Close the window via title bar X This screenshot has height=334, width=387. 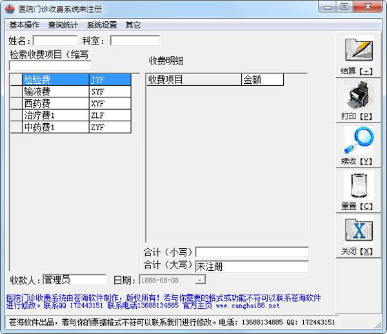point(368,6)
